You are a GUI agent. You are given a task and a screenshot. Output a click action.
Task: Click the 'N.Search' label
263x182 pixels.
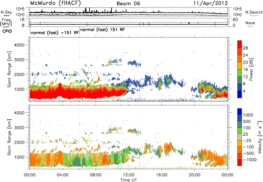pyautogui.click(x=254, y=12)
